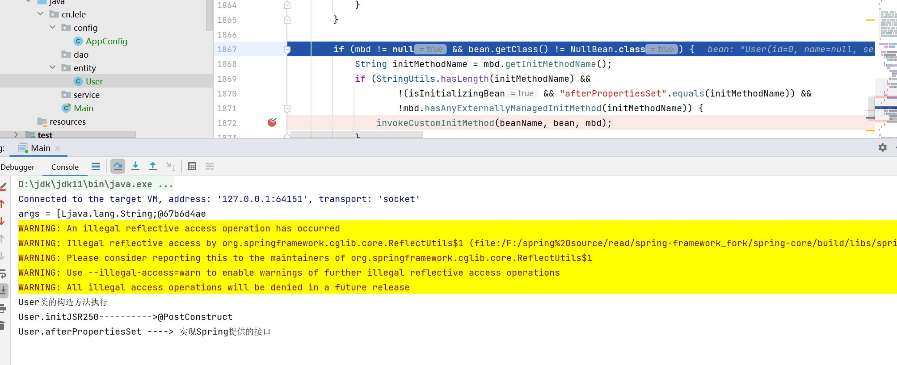Collapse the cn.lele package
Viewport: 897px width, 365px height.
(x=41, y=14)
